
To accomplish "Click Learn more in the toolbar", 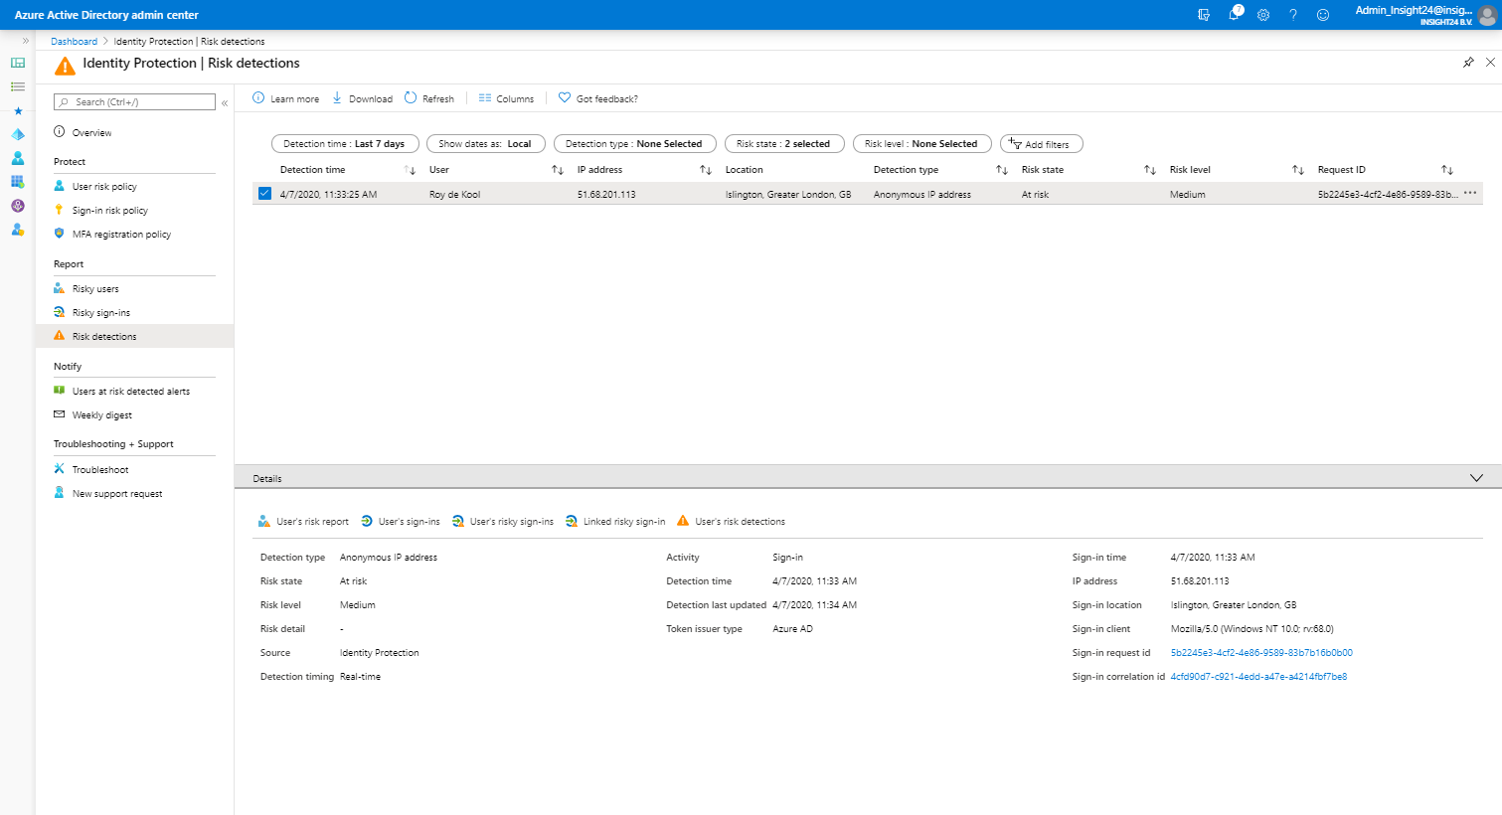I will [x=286, y=98].
